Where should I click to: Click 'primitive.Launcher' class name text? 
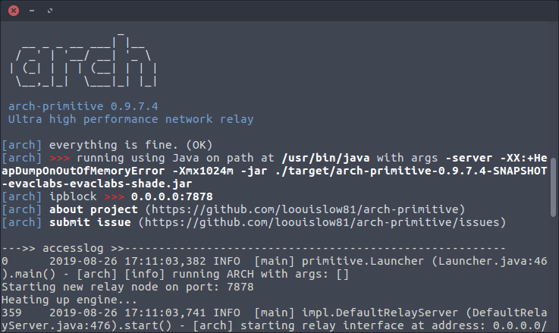click(363, 261)
